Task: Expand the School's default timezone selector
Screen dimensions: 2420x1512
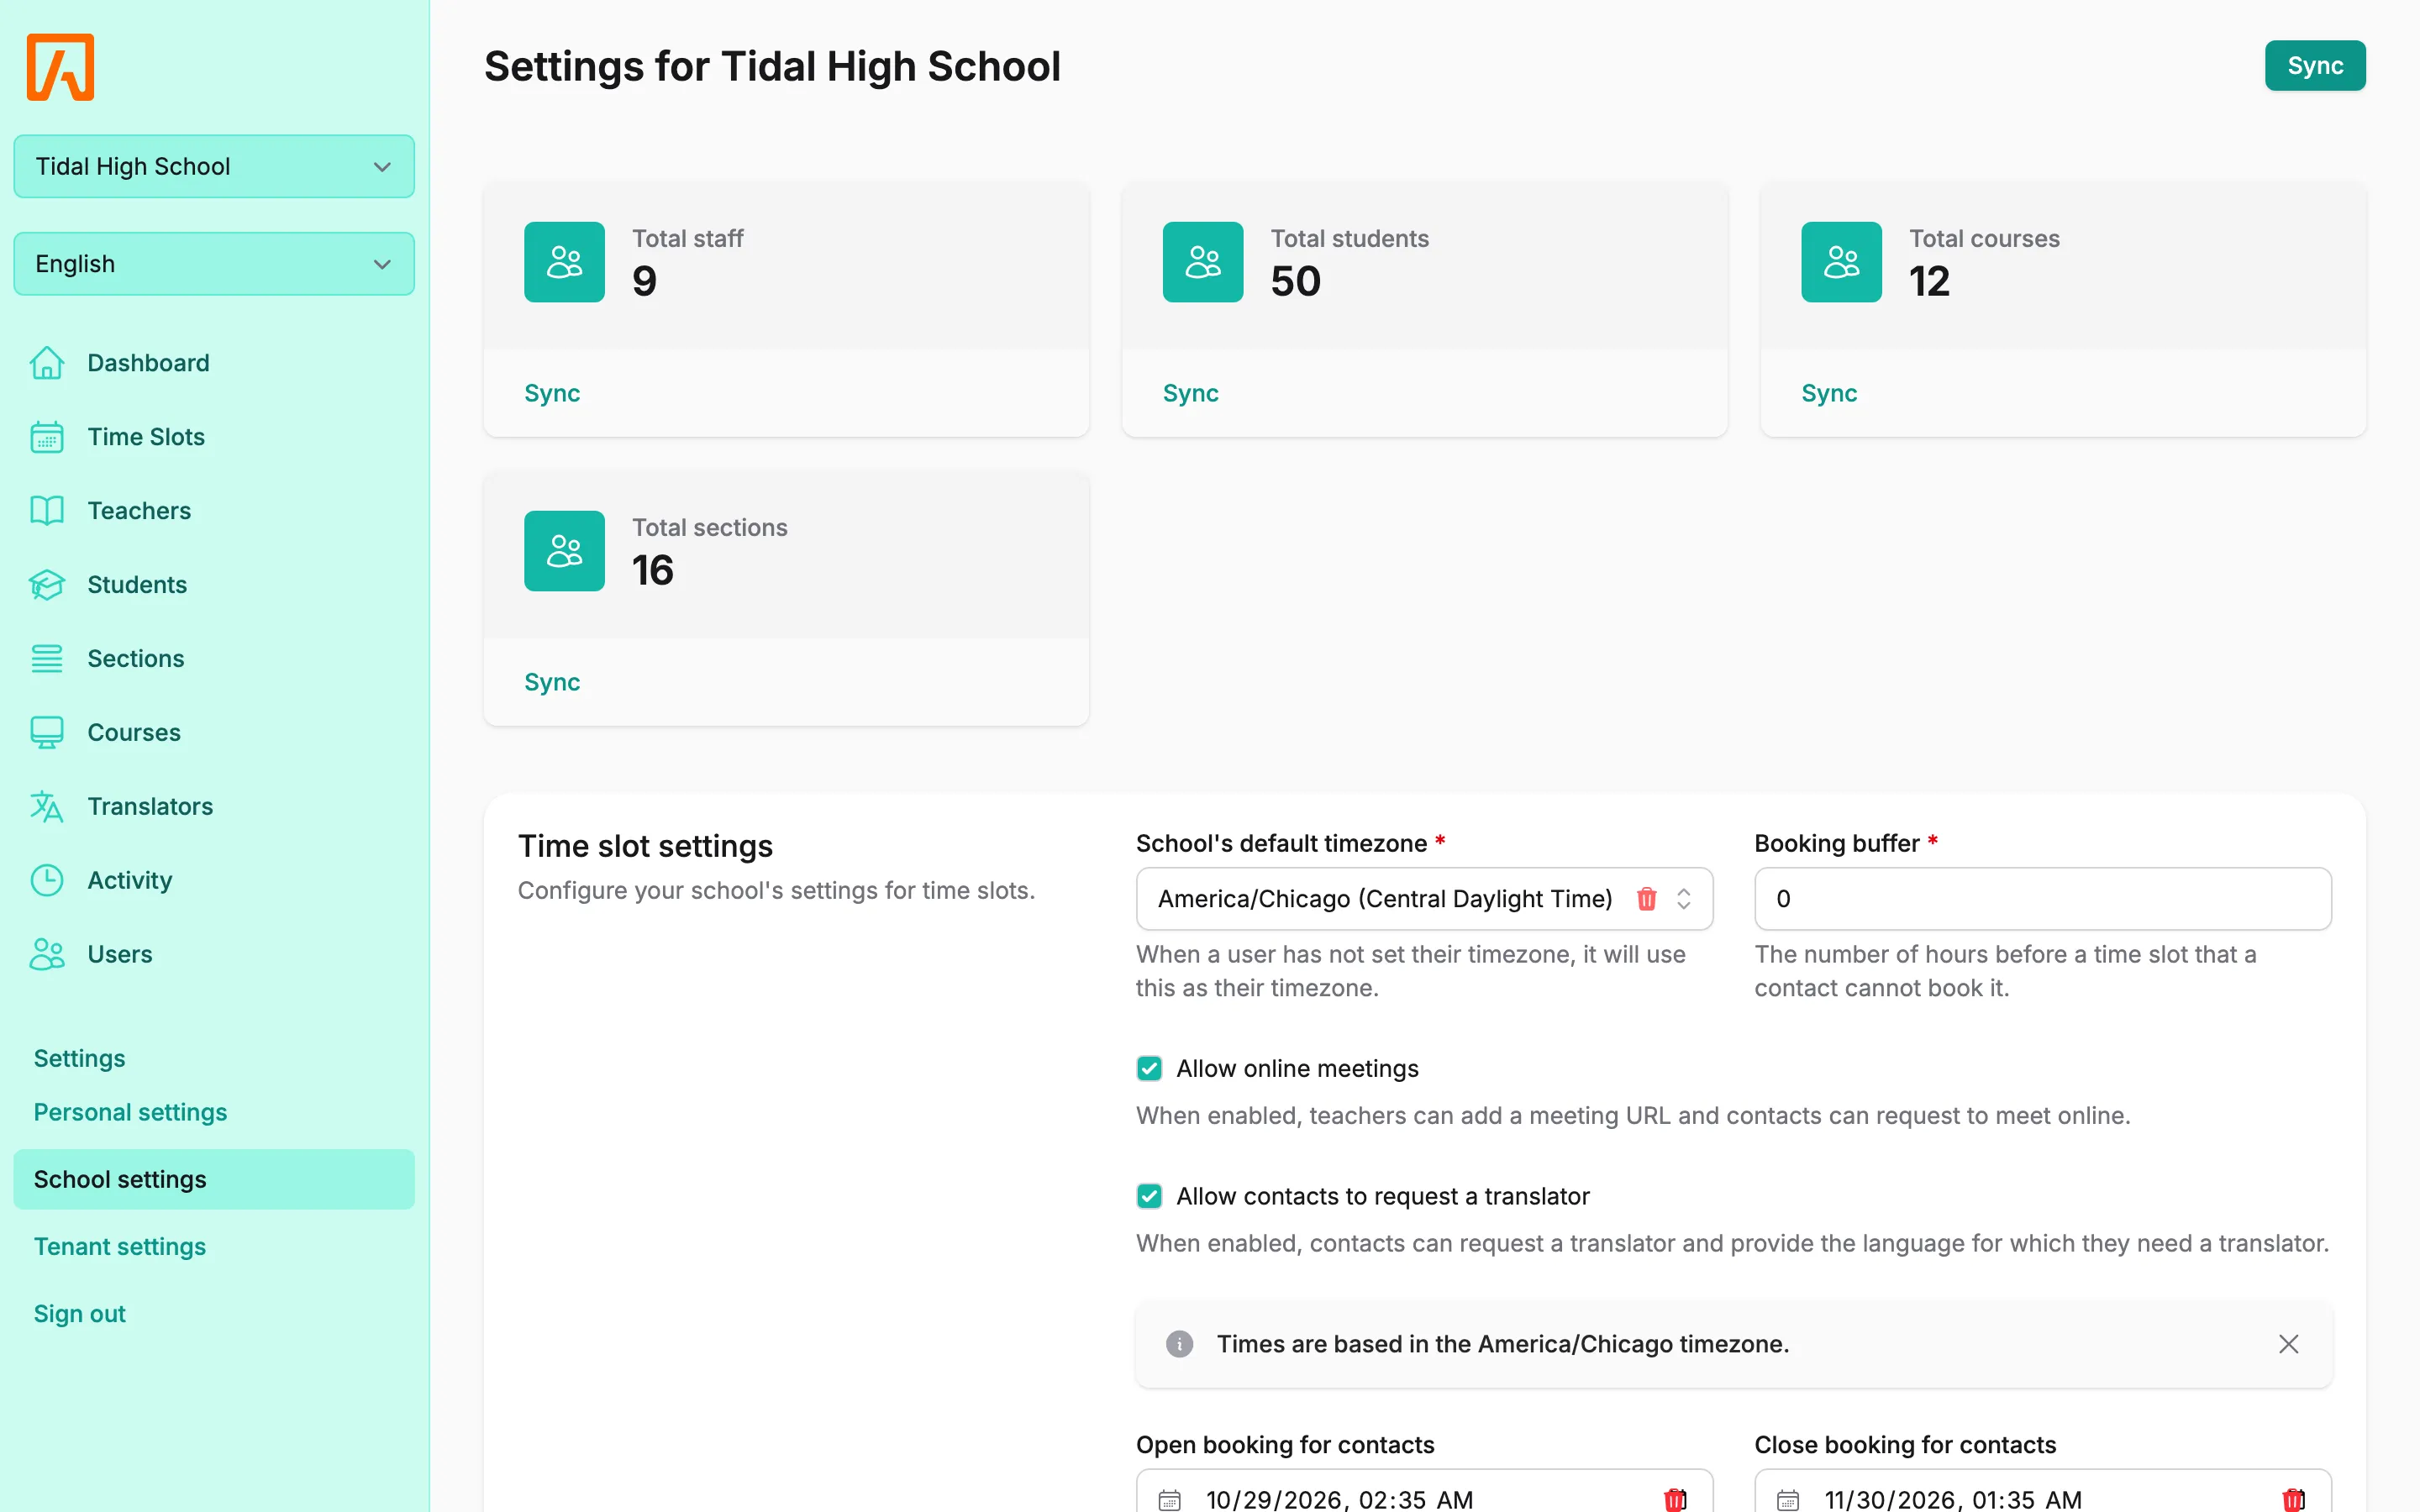Action: [1683, 899]
